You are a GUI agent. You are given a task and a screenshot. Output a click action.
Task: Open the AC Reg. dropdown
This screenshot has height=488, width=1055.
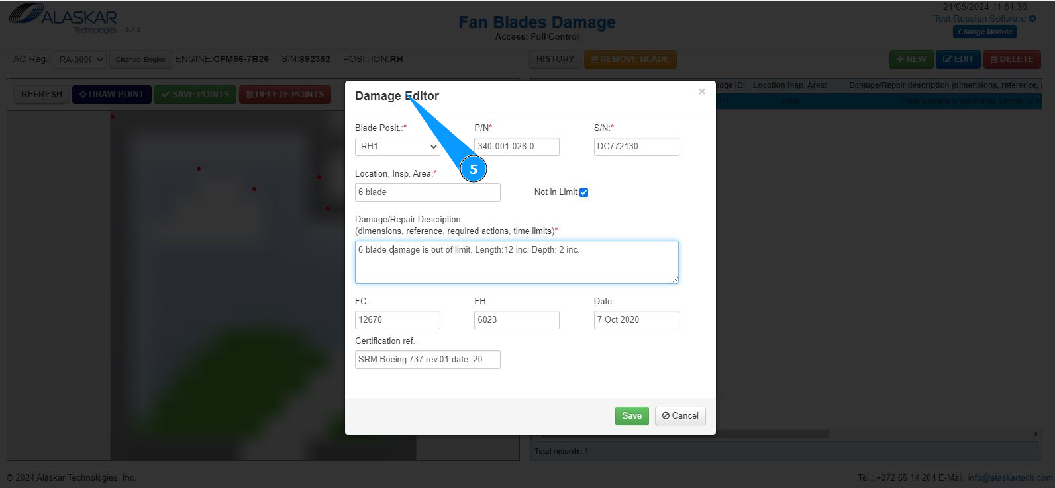pyautogui.click(x=79, y=60)
